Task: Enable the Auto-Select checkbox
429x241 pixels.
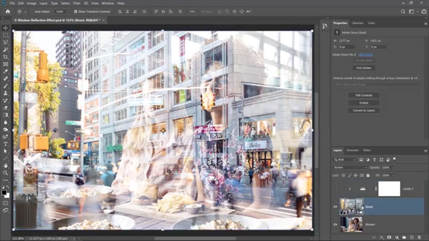Action: coord(33,11)
